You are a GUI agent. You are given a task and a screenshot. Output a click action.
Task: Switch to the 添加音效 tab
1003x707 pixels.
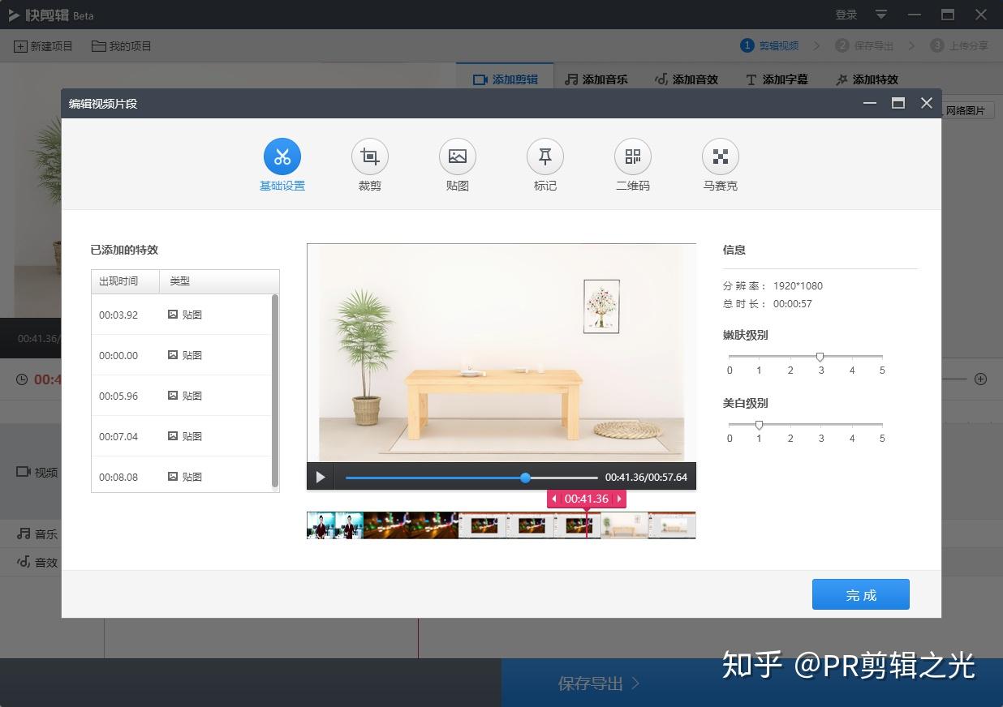click(x=686, y=79)
